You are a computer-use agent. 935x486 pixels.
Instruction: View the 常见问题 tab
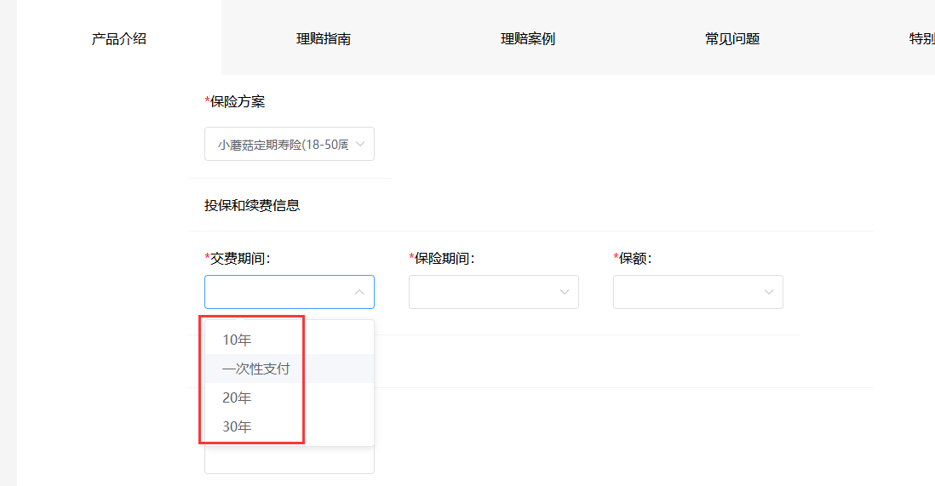click(732, 39)
